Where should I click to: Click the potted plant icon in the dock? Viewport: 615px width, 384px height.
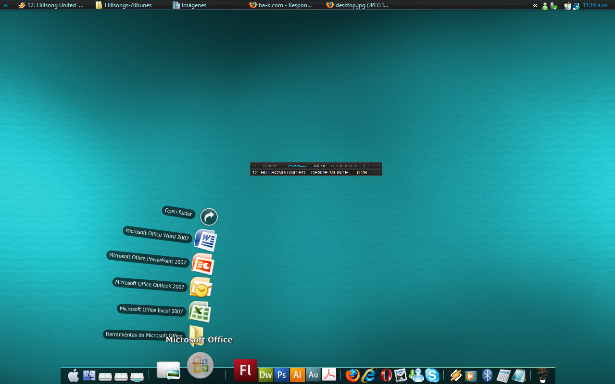coord(543,375)
